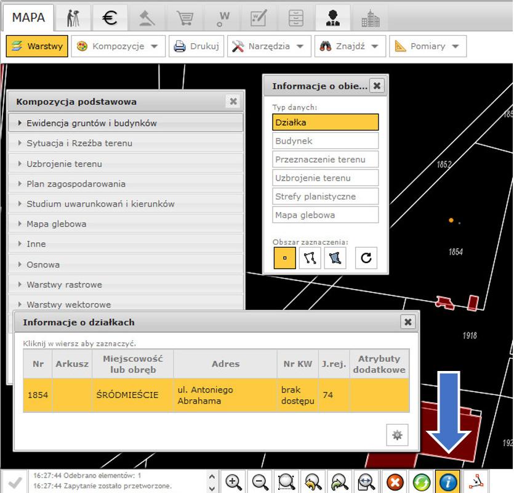Expand Warstwy rastrowe layer group
The height and width of the screenshot is (493, 514).
[x=126, y=285]
